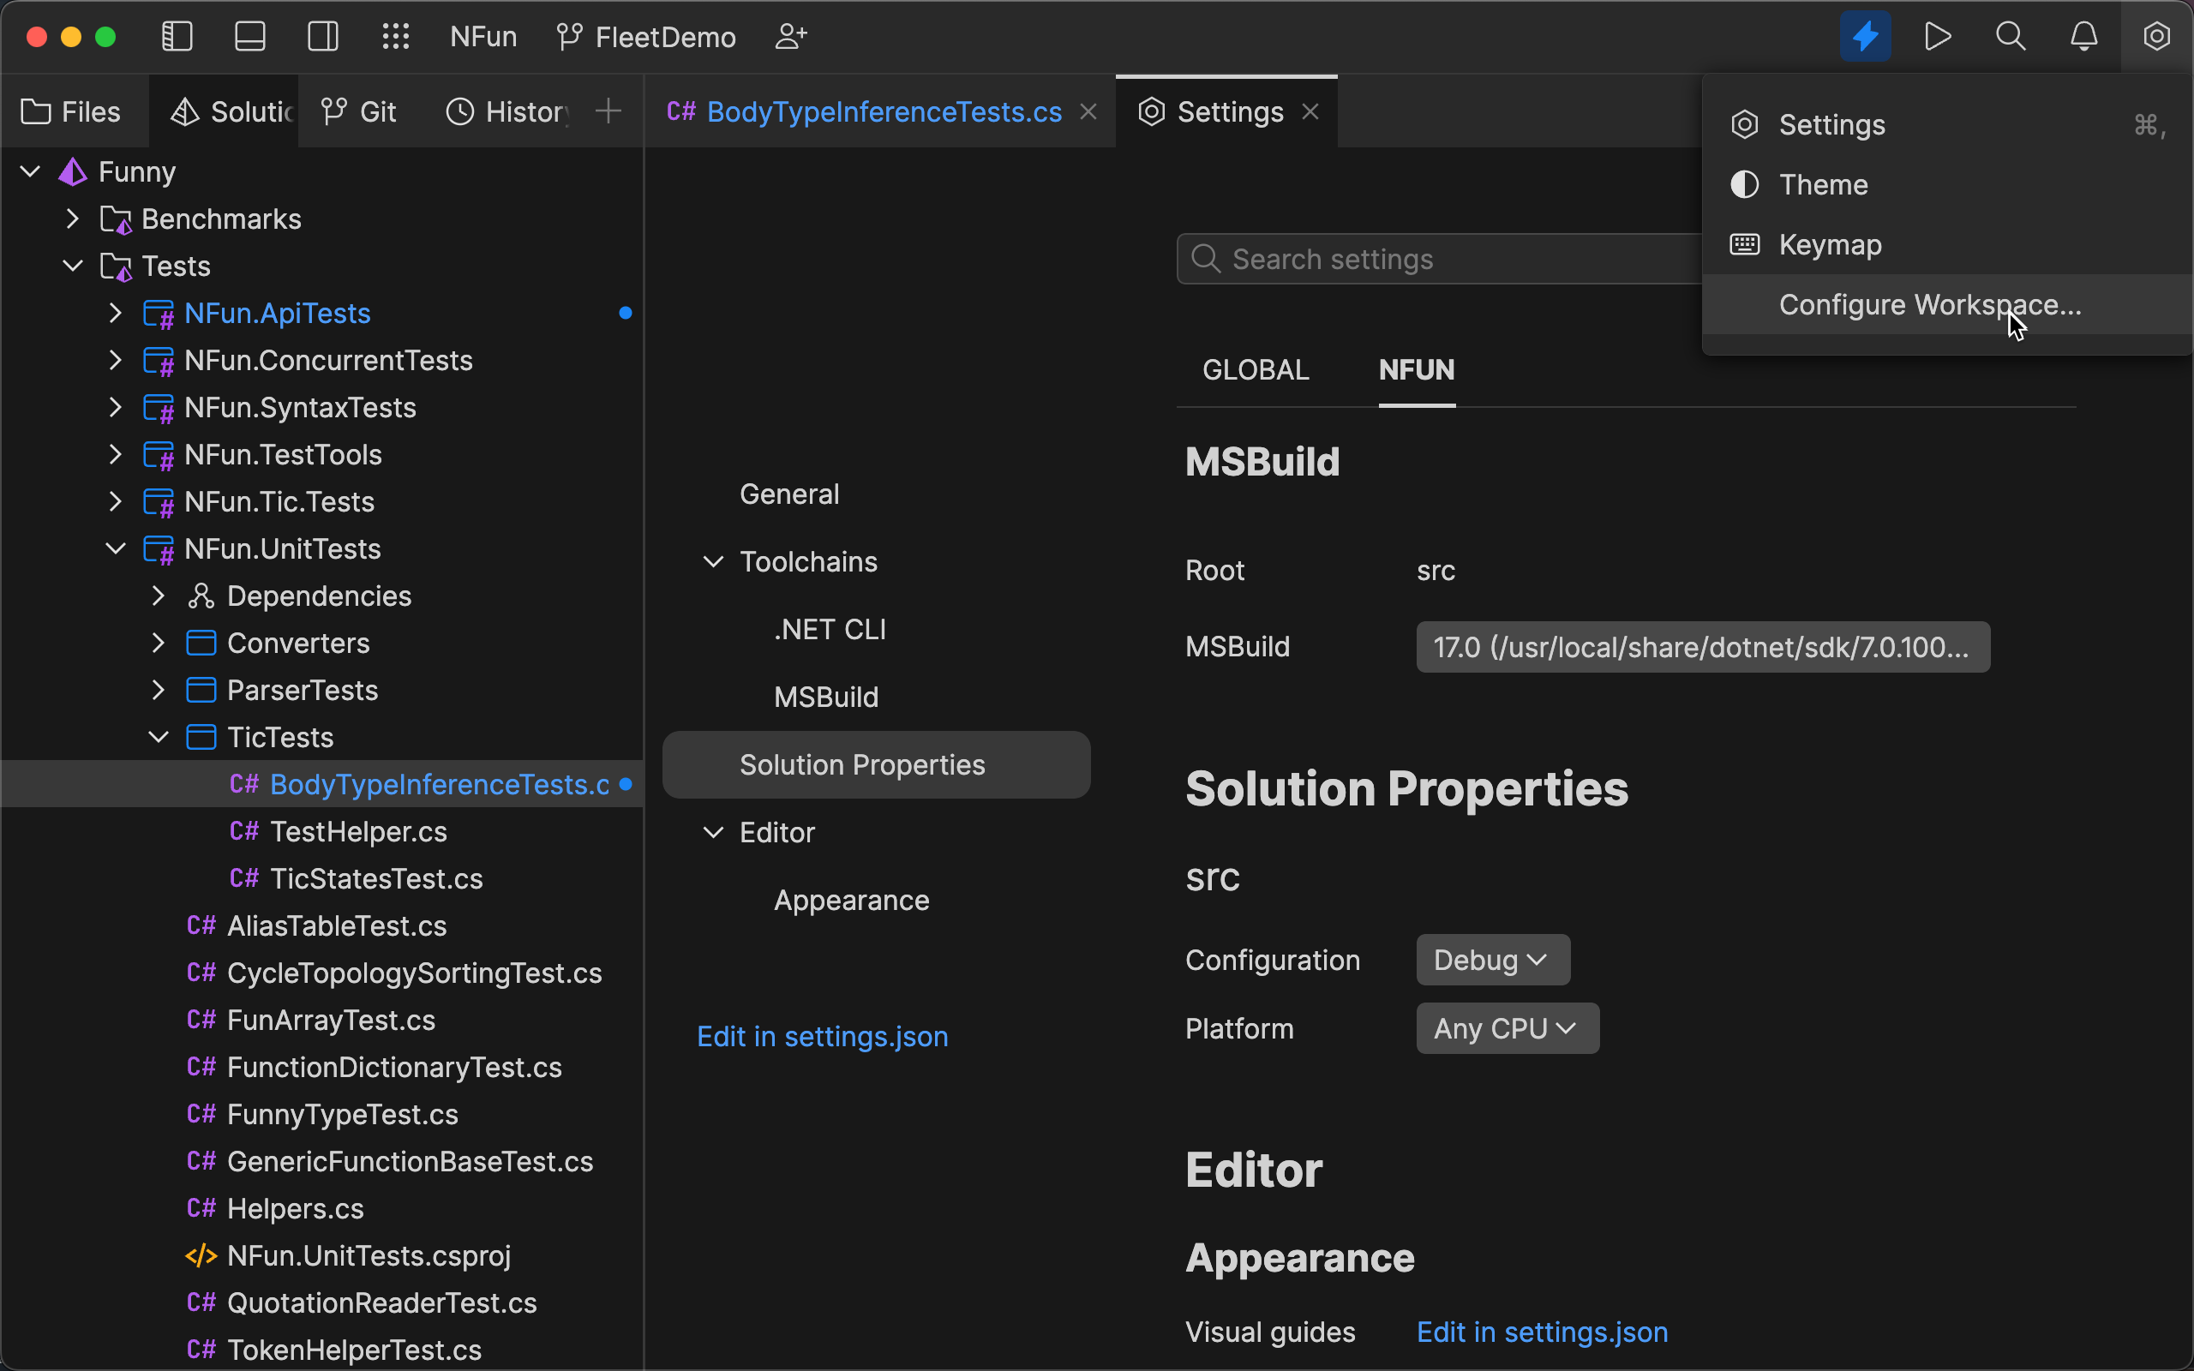Click the plus icon to add panel tab
The image size is (2194, 1371).
coord(608,111)
